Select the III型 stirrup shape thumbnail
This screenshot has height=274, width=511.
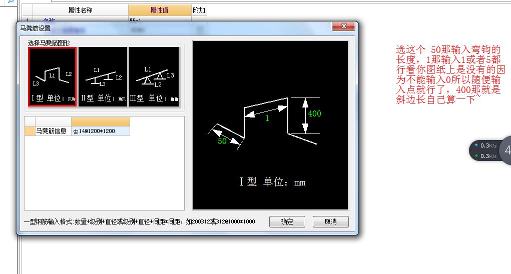[x=154, y=77]
